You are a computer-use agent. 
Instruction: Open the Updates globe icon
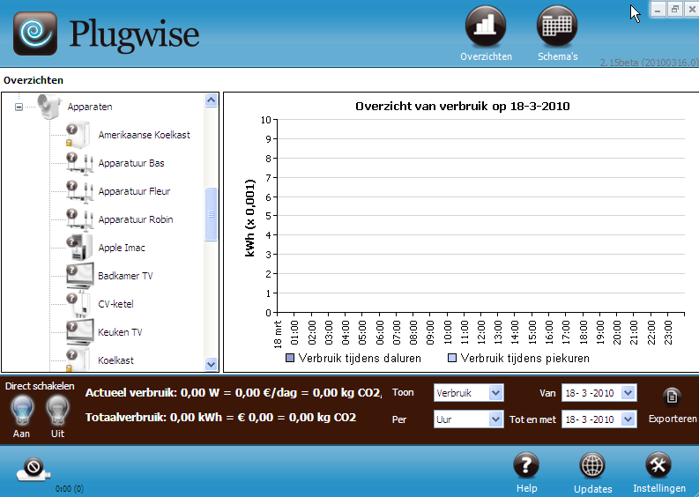point(592,465)
